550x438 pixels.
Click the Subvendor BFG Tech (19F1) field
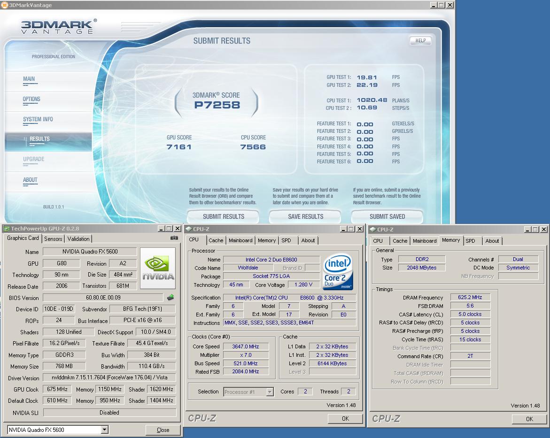142,309
